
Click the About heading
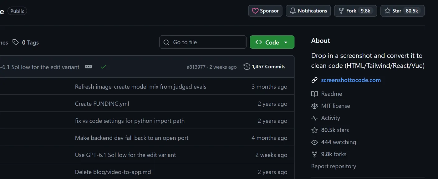320,41
